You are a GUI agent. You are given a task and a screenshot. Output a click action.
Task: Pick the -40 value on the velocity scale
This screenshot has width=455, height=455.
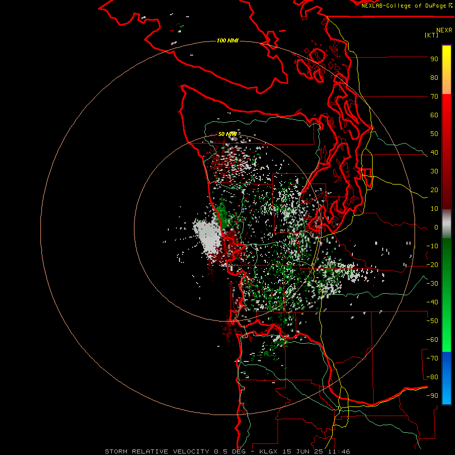click(432, 302)
